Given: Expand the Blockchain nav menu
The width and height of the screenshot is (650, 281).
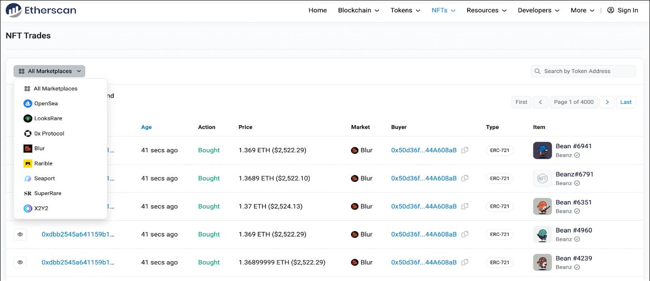Looking at the screenshot, I should tap(358, 10).
